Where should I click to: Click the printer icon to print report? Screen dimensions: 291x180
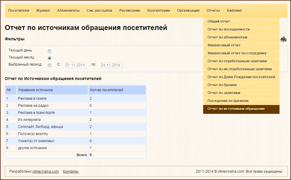point(283,39)
